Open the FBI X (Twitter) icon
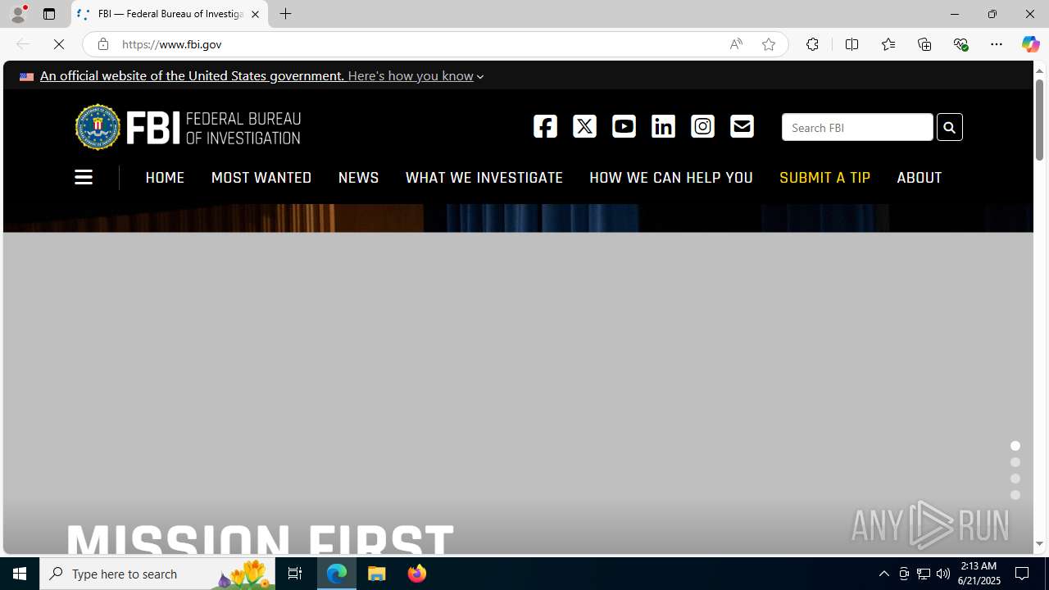Image resolution: width=1049 pixels, height=590 pixels. point(584,126)
